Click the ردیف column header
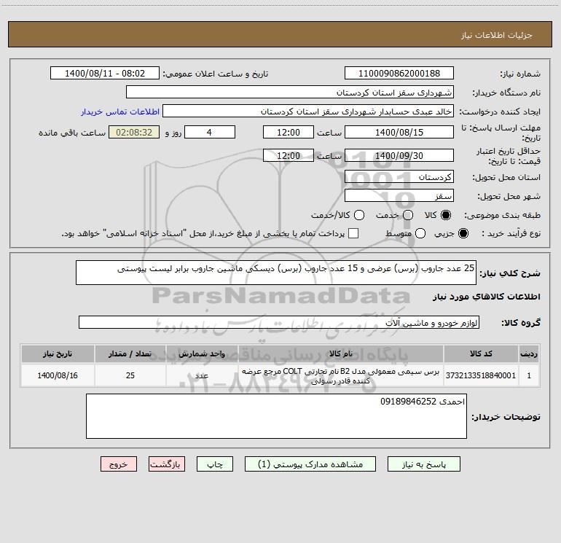 529,353
